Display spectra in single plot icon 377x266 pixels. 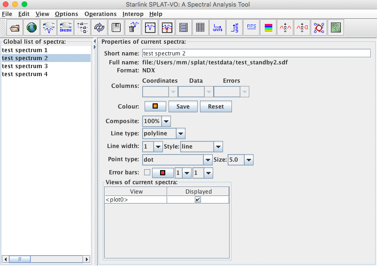point(150,28)
